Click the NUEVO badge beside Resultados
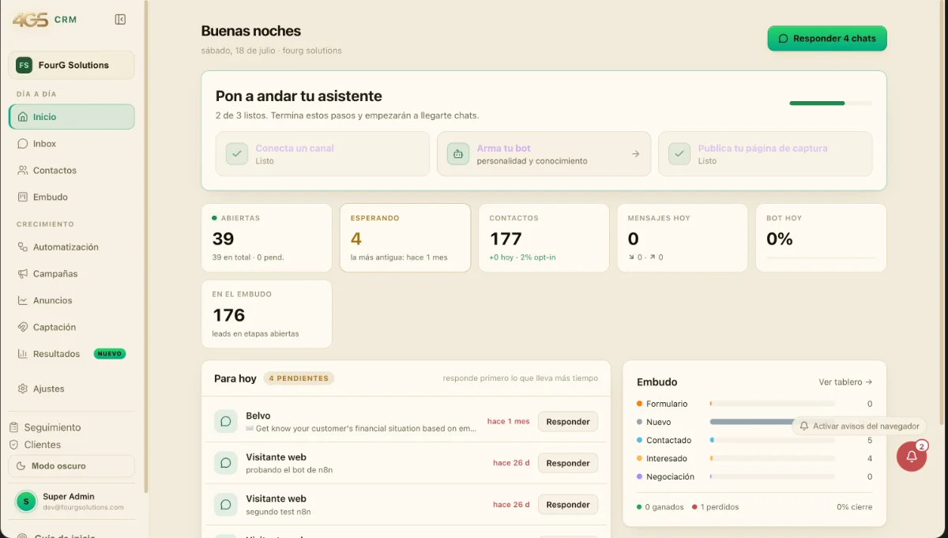Image resolution: width=948 pixels, height=538 pixels. point(110,354)
